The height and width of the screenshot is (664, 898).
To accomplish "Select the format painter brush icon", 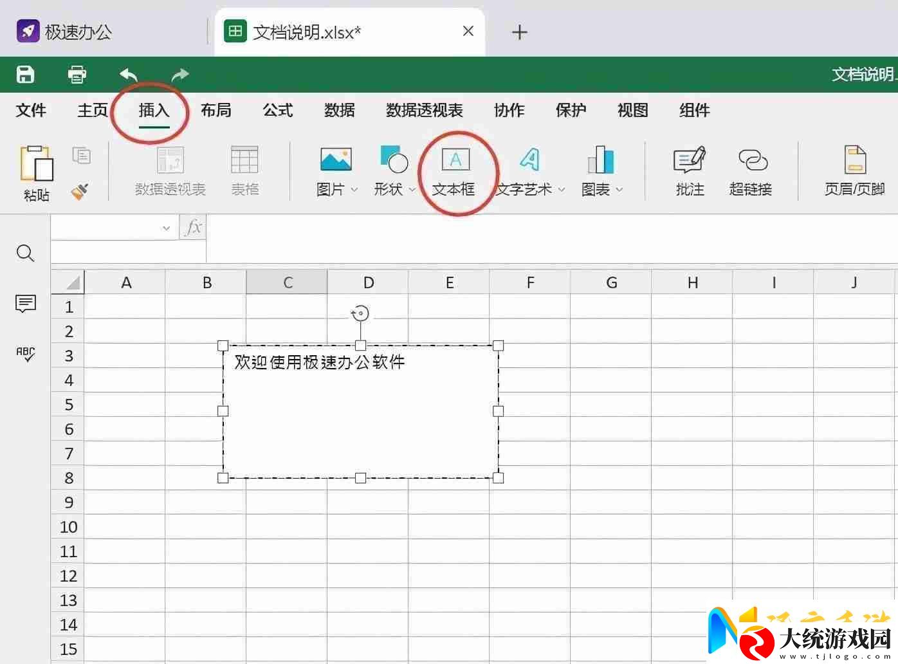I will pyautogui.click(x=80, y=191).
